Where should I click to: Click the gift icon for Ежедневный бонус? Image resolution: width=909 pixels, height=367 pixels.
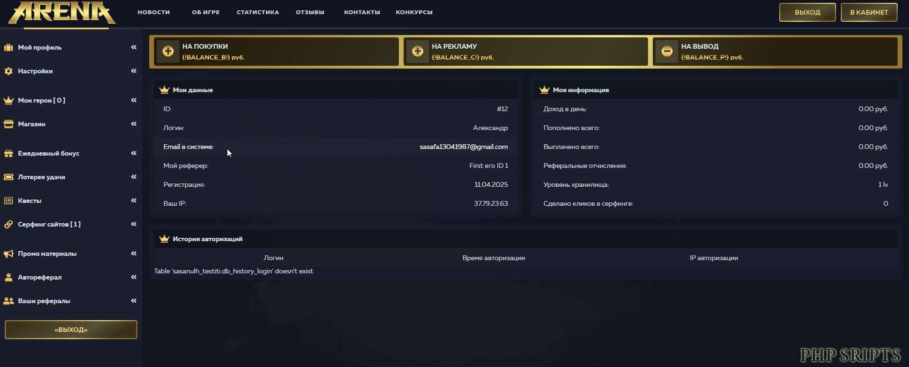(x=9, y=153)
